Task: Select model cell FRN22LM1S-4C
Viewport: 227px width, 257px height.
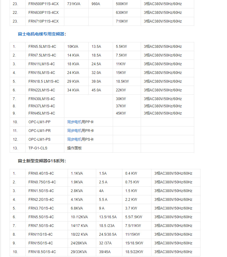Action: point(45,90)
